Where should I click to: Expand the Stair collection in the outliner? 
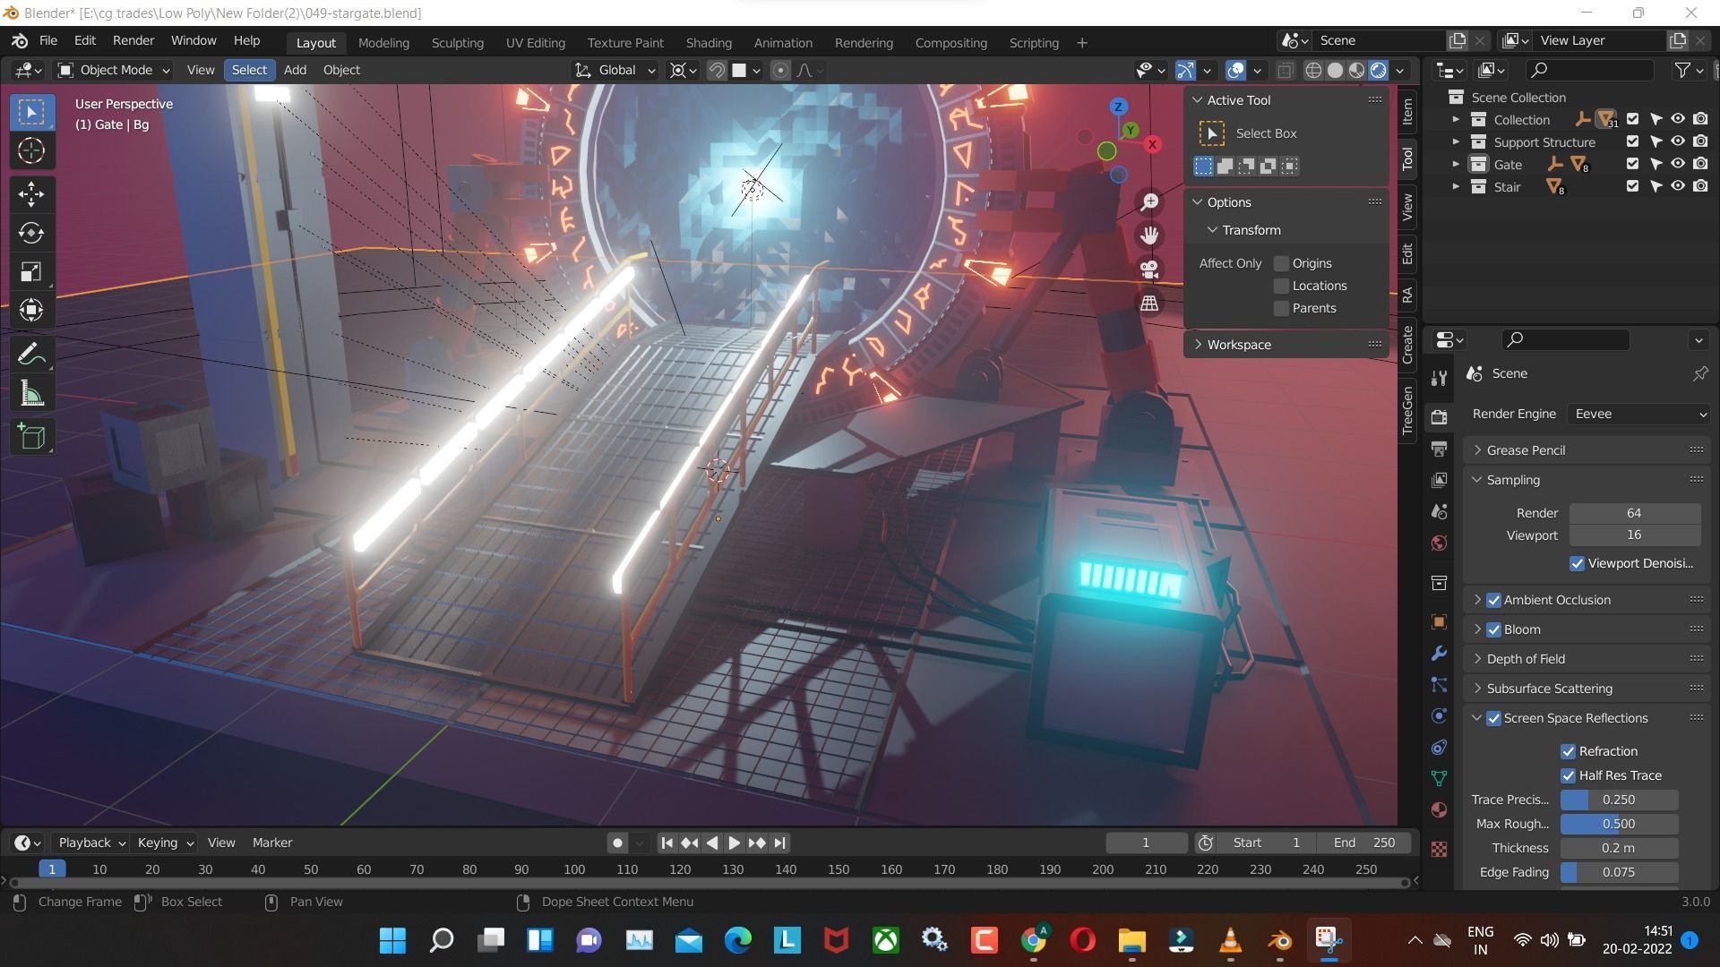(1457, 186)
